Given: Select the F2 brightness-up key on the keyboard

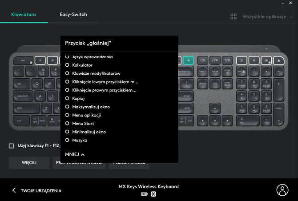Looking at the screenshot, I should click(x=52, y=60).
